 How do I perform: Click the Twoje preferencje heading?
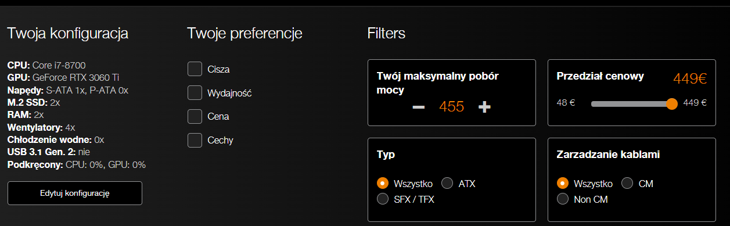[x=244, y=34]
